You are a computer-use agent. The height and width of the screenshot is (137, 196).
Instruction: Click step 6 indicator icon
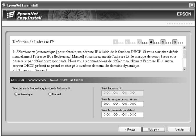pos(175,42)
